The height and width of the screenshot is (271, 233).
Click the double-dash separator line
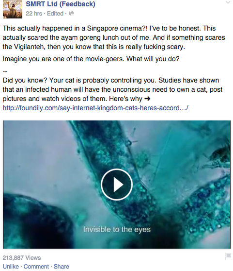point(5,70)
